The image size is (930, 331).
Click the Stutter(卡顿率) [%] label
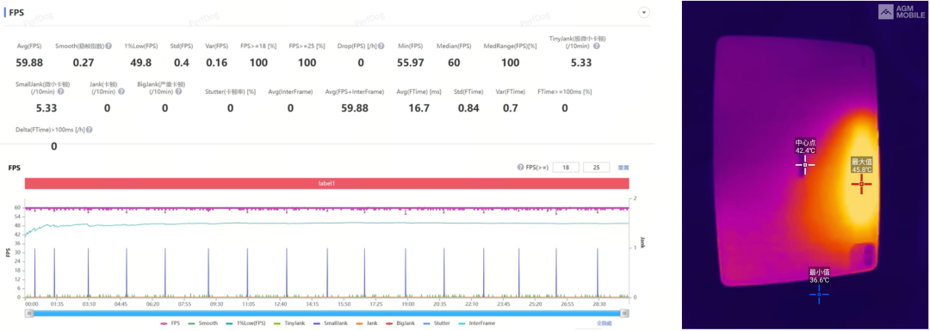(230, 92)
